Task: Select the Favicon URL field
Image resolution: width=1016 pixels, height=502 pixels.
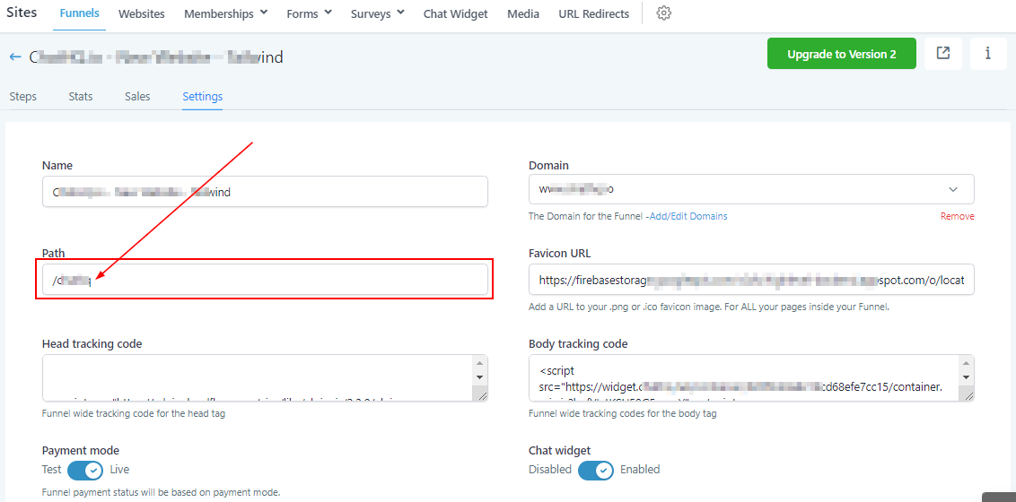Action: (751, 280)
